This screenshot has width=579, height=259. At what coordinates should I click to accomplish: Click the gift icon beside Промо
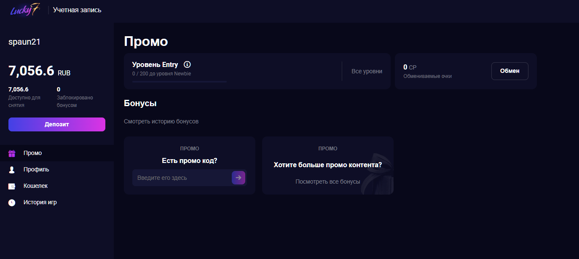pyautogui.click(x=12, y=153)
